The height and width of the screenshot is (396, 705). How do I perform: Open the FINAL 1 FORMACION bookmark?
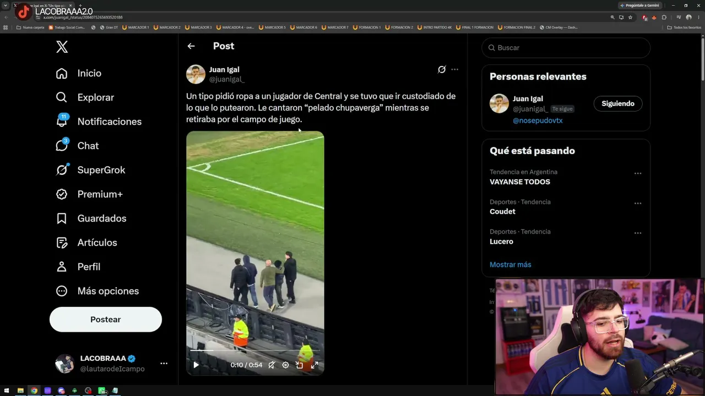pyautogui.click(x=474, y=28)
